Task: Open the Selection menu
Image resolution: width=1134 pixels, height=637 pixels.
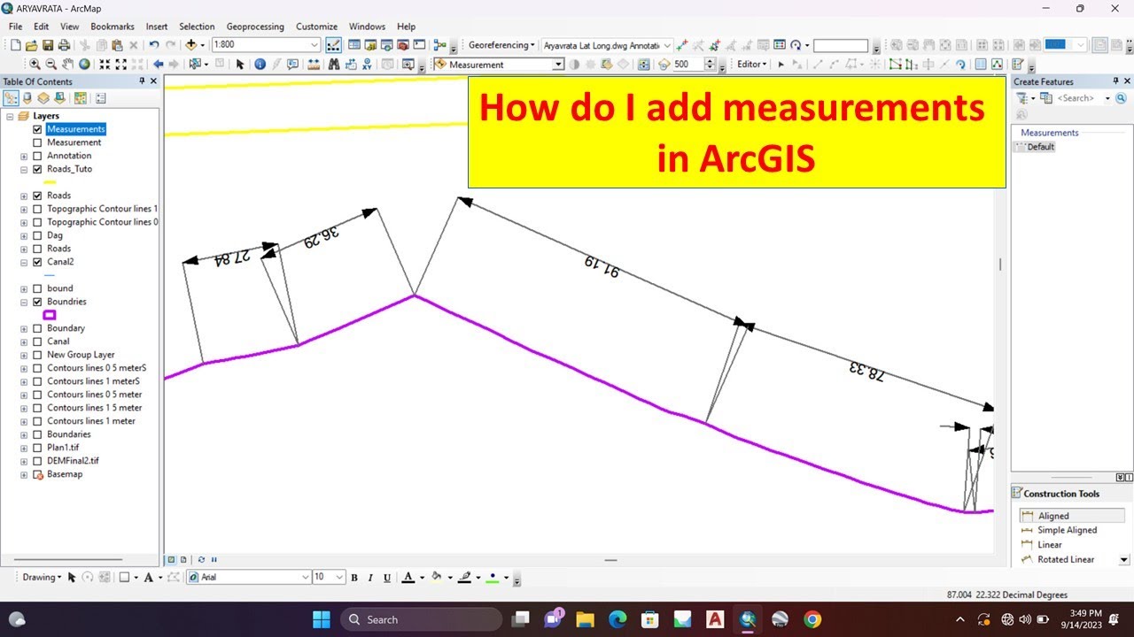Action: tap(197, 27)
